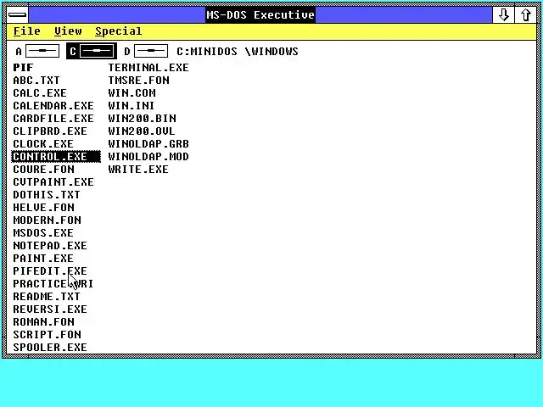This screenshot has height=407, width=543.
Task: Select the README.TXT file
Action: 47,297
